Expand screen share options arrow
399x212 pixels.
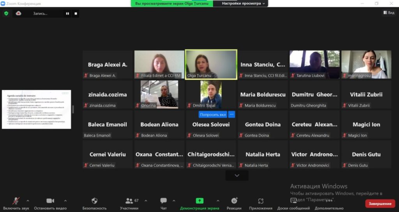click(218, 201)
